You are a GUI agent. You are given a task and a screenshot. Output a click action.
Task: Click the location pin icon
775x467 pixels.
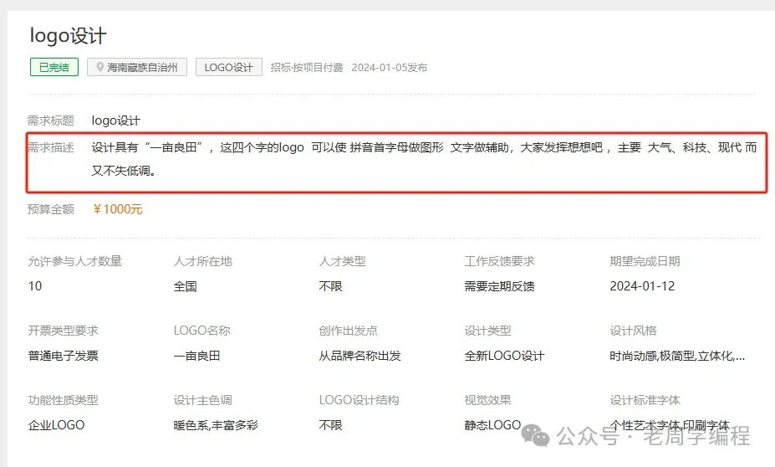click(99, 67)
